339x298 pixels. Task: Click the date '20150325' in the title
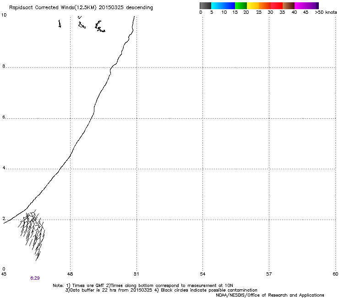[x=111, y=7]
